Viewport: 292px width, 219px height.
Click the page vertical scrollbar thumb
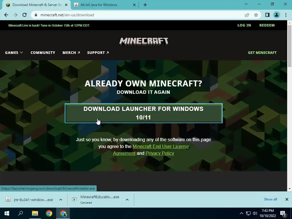pos(290,46)
